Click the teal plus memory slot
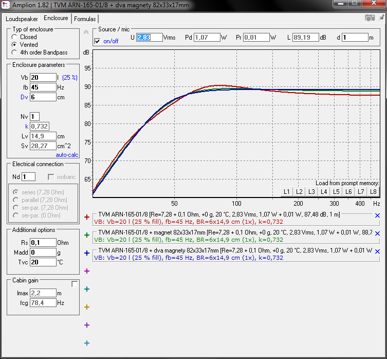Screen dimensions: 387x359 [x=87, y=289]
